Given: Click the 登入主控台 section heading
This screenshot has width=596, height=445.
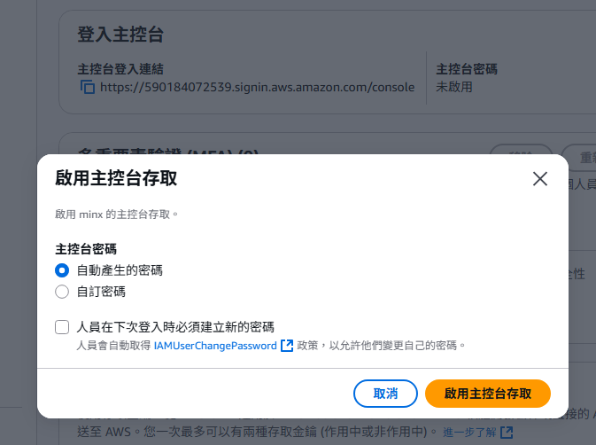Looking at the screenshot, I should click(x=120, y=35).
